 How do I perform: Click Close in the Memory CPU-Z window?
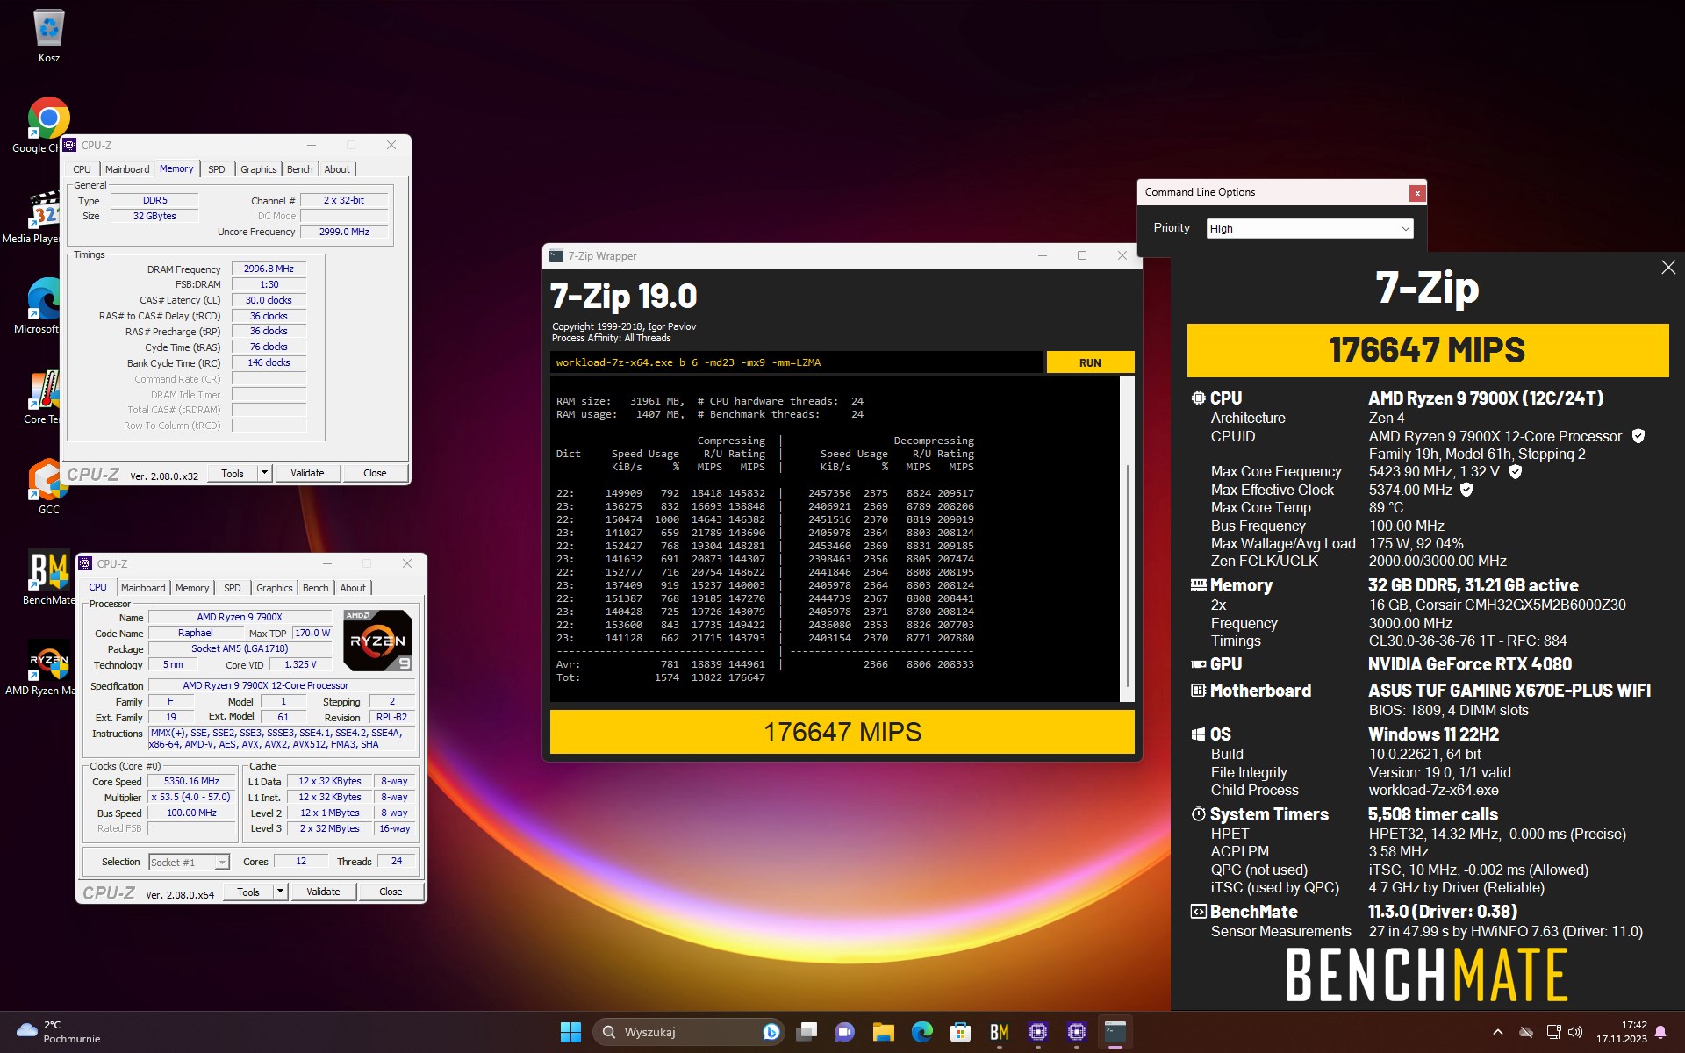coord(375,473)
